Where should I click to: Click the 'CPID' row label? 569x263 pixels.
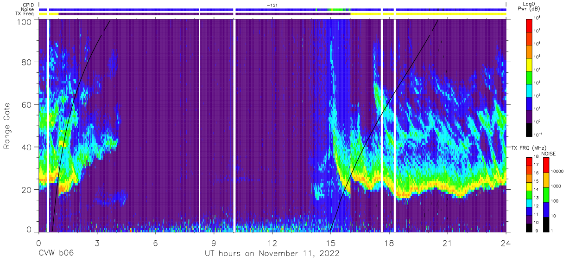(29, 5)
